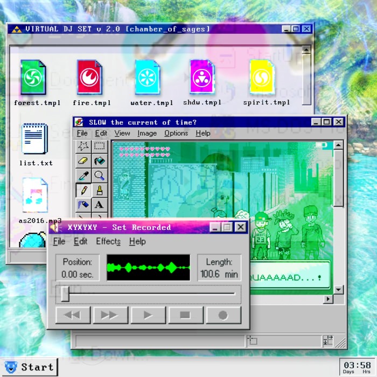Click the Length 100.6 min readout
This screenshot has width=377, height=377.
pyautogui.click(x=219, y=268)
